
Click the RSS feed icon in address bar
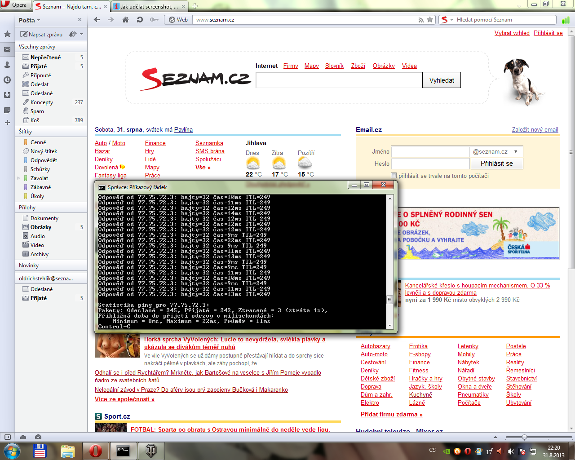(421, 20)
